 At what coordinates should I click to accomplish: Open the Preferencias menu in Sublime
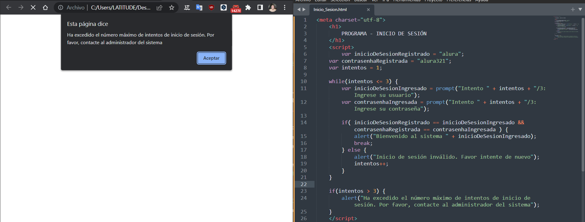459,1
